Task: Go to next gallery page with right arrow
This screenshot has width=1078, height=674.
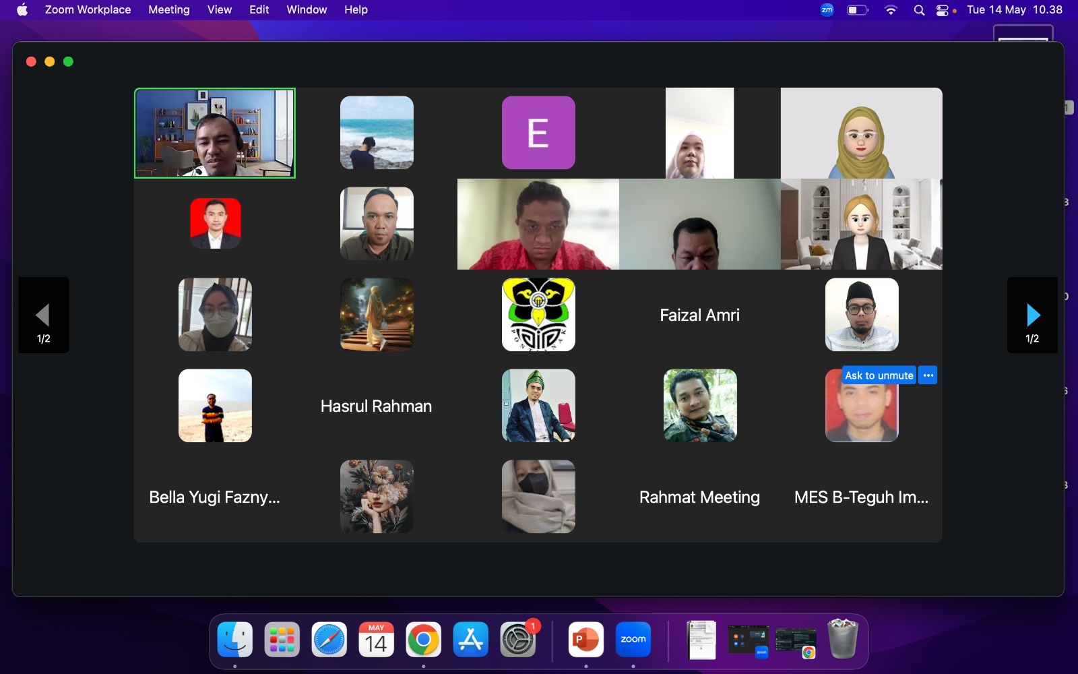Action: (x=1032, y=315)
